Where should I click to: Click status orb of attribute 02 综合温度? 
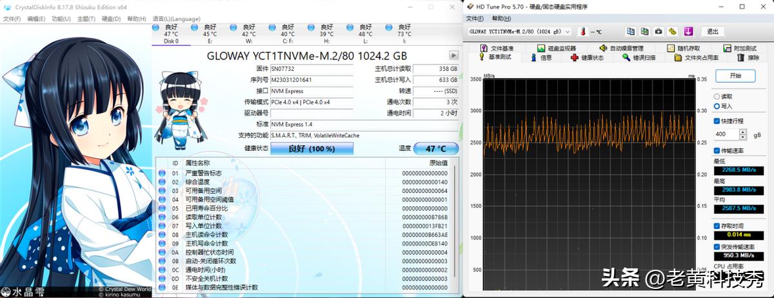tap(161, 182)
